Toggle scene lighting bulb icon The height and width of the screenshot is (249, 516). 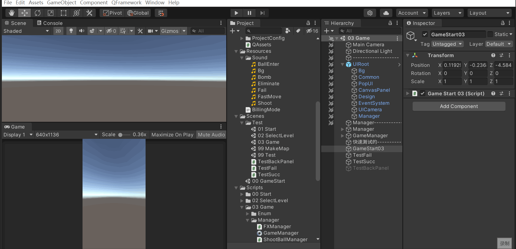coord(71,31)
